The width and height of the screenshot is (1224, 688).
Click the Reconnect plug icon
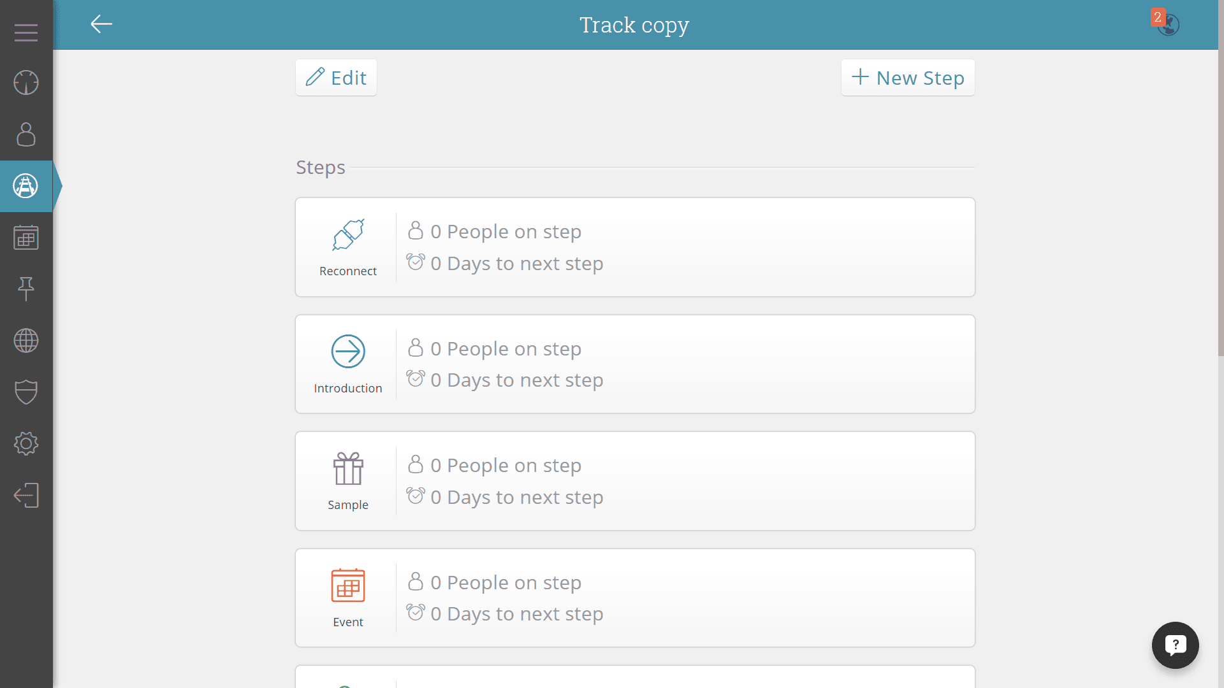[x=348, y=235]
